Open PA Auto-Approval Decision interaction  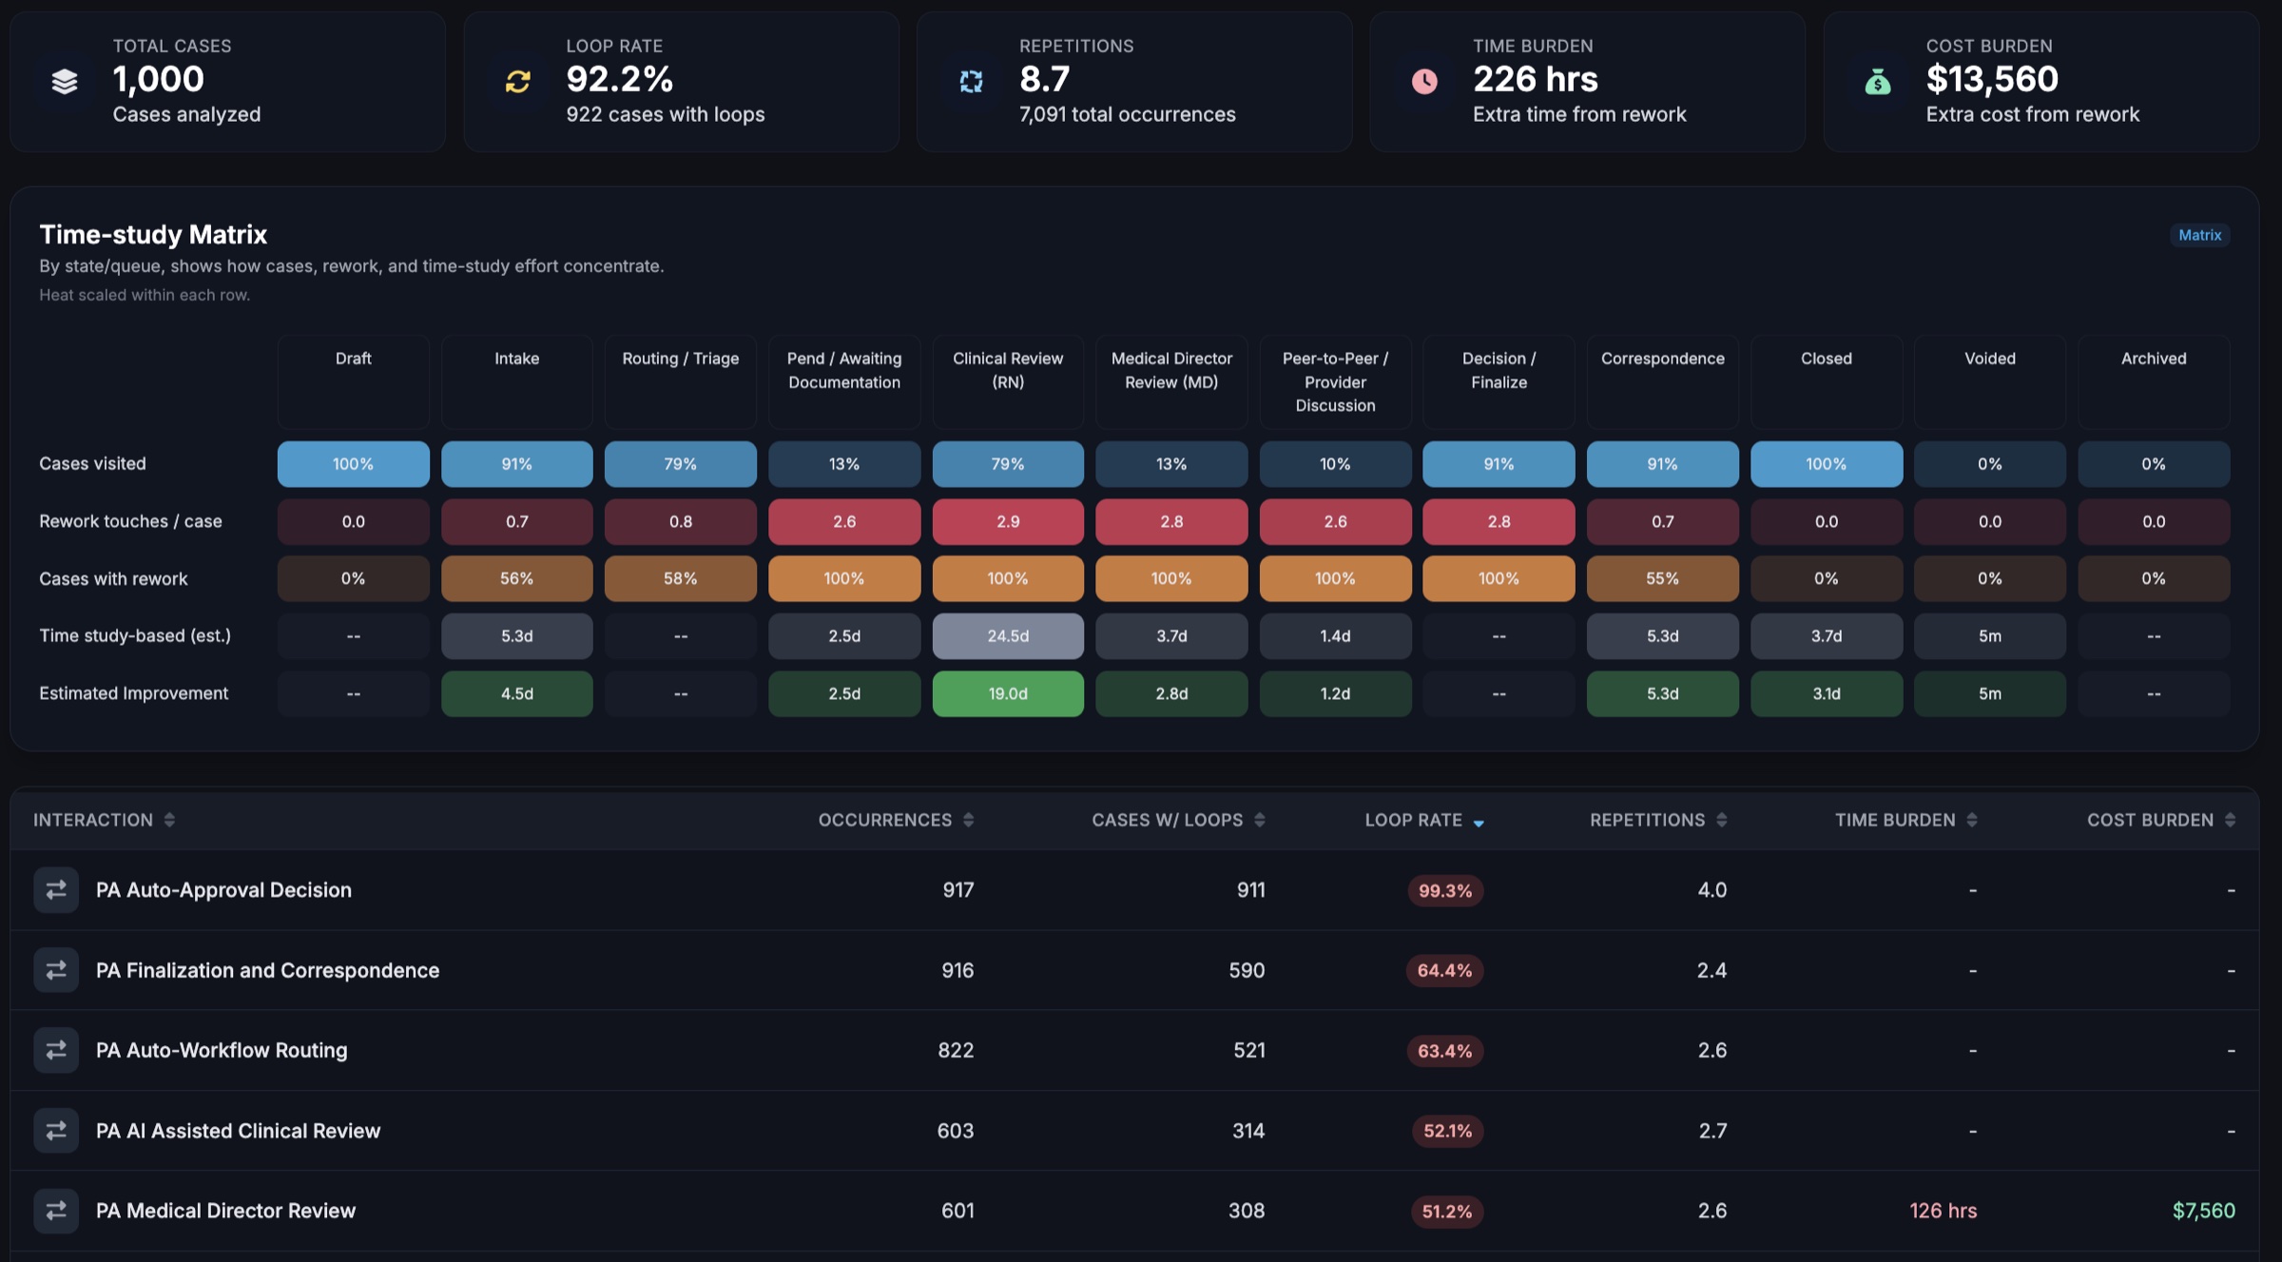223,890
